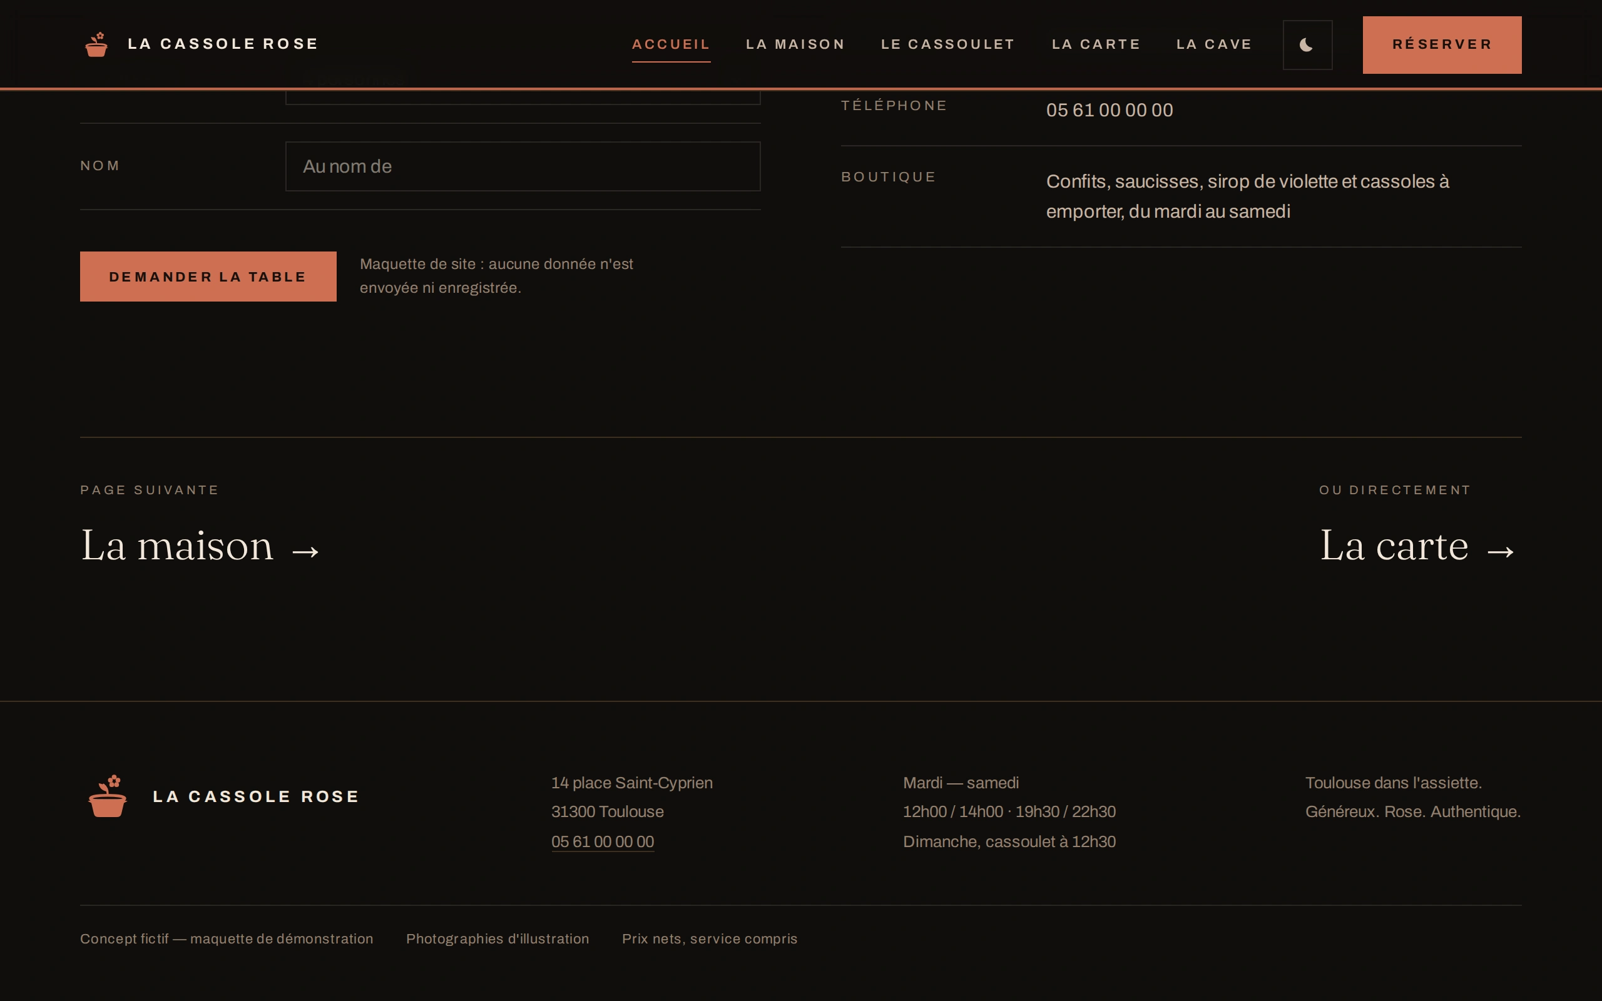Click the 'OU DIRECTEMENT' label
The height and width of the screenshot is (1001, 1602).
tap(1395, 490)
